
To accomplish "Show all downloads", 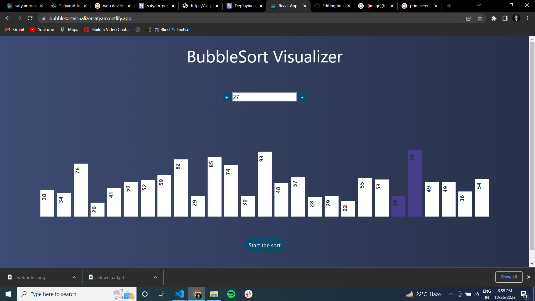I will pyautogui.click(x=509, y=277).
